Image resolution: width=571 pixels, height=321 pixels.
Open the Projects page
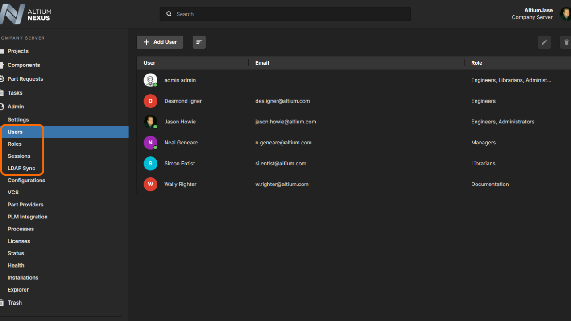(x=18, y=51)
